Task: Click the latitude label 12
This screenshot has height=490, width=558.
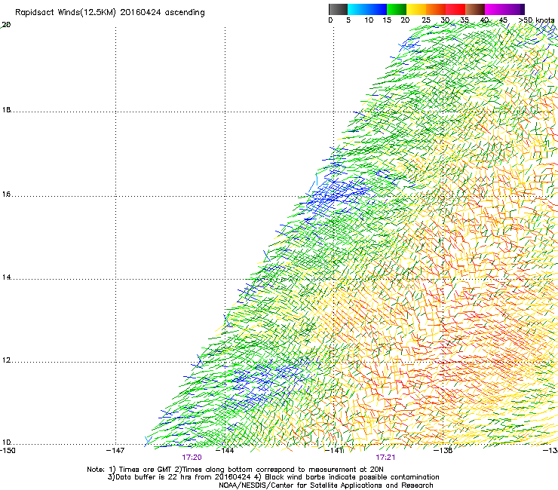Action: (6, 360)
